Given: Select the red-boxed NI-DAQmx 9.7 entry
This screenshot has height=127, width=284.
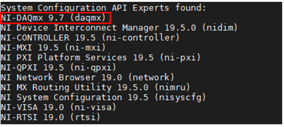Looking at the screenshot, I should click(x=55, y=18).
